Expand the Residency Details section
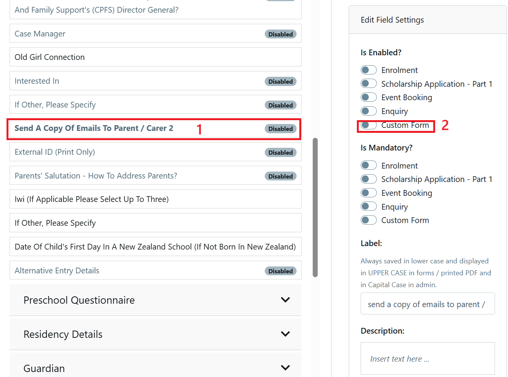The width and height of the screenshot is (508, 377). (x=155, y=334)
